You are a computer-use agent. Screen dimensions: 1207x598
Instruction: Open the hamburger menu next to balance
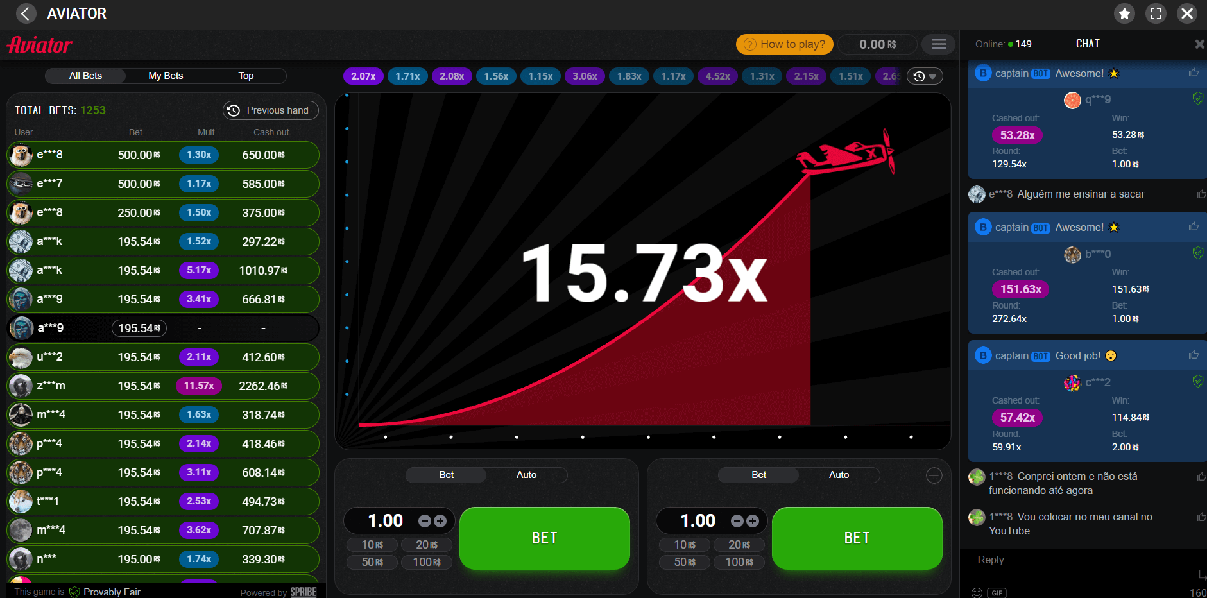[x=939, y=44]
